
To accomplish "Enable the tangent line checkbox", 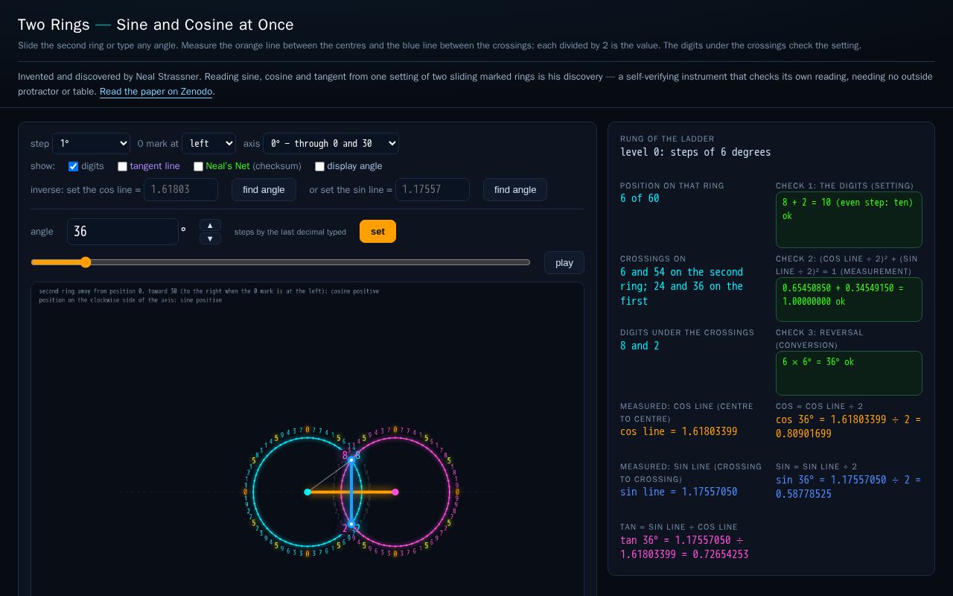I will (122, 166).
